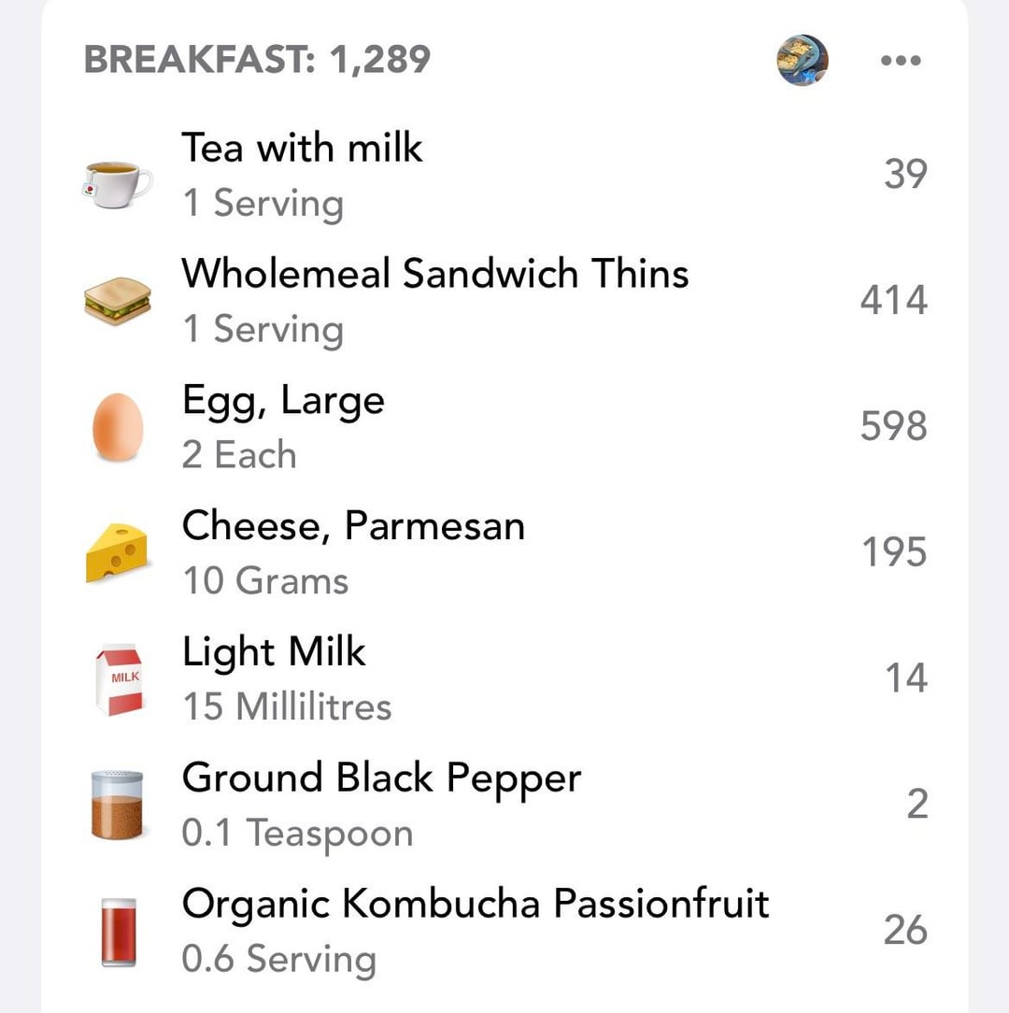Open the Tea with milk entry
The image size is (1009, 1013).
click(x=302, y=150)
